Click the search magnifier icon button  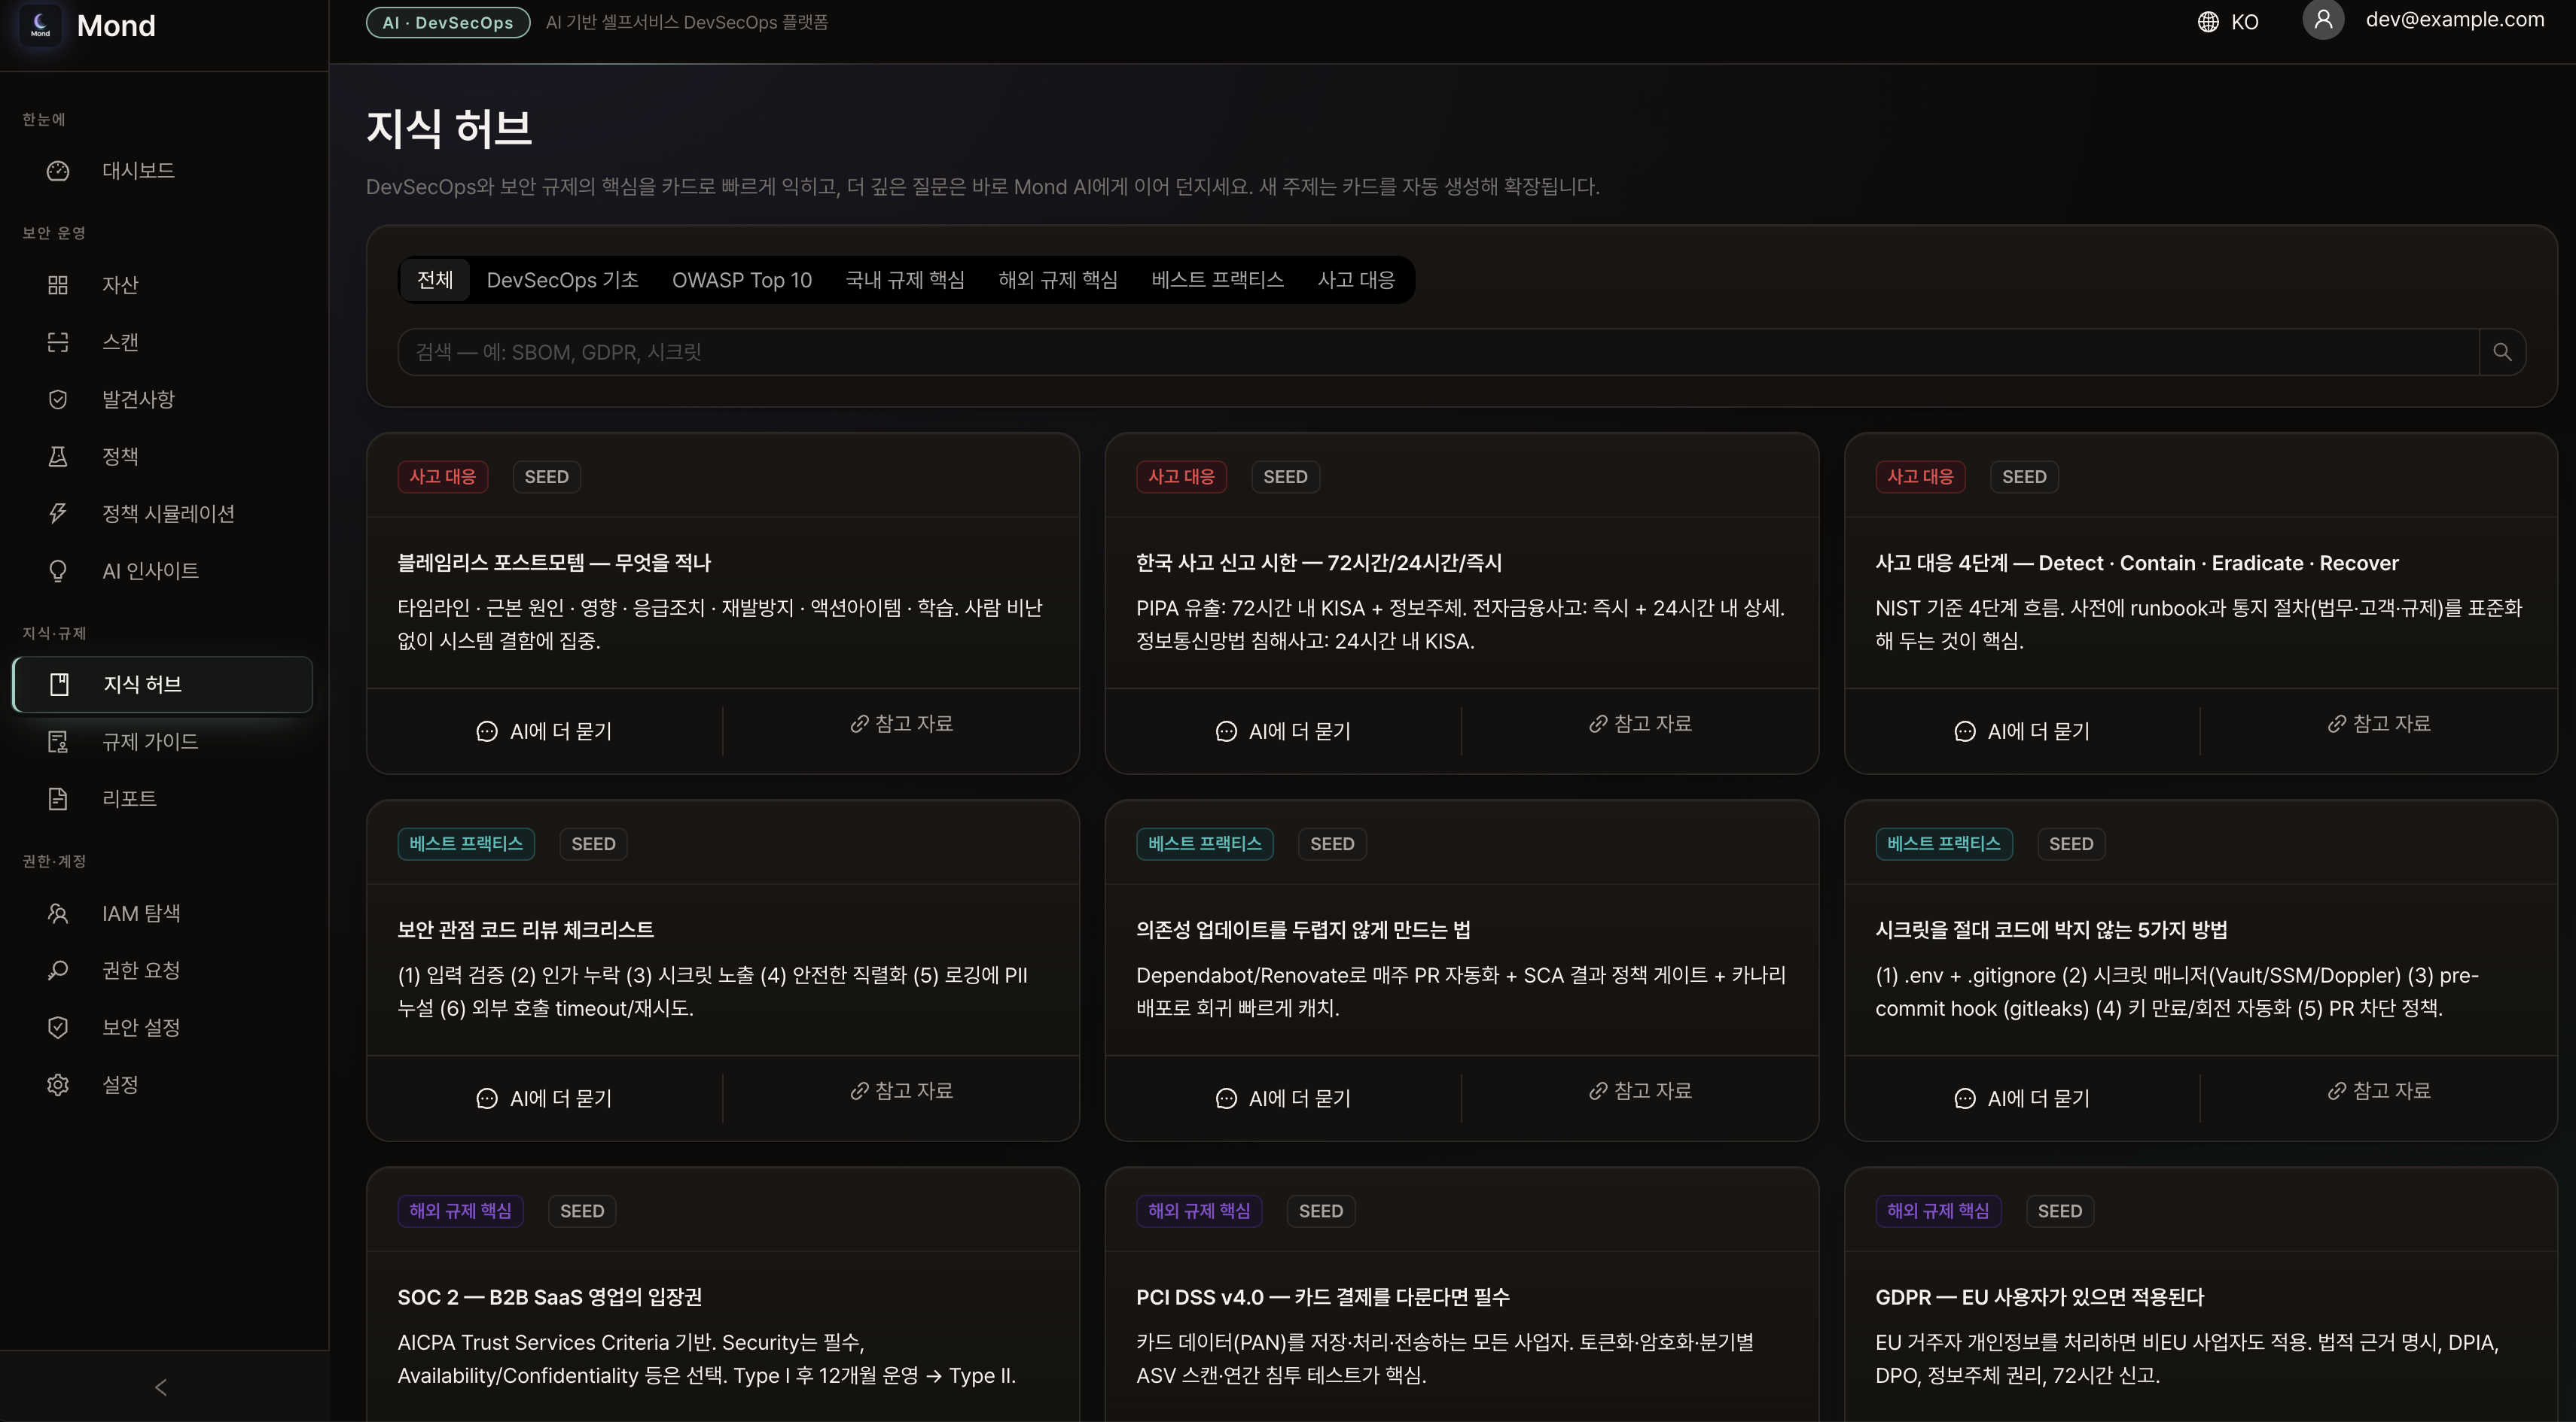(x=2502, y=352)
